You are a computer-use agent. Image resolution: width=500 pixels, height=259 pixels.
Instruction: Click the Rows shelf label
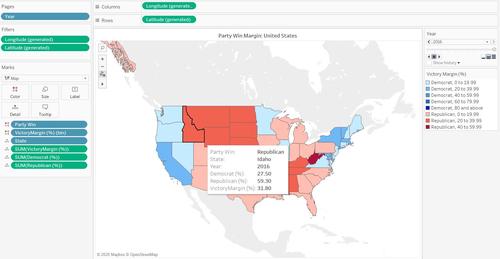(x=108, y=20)
